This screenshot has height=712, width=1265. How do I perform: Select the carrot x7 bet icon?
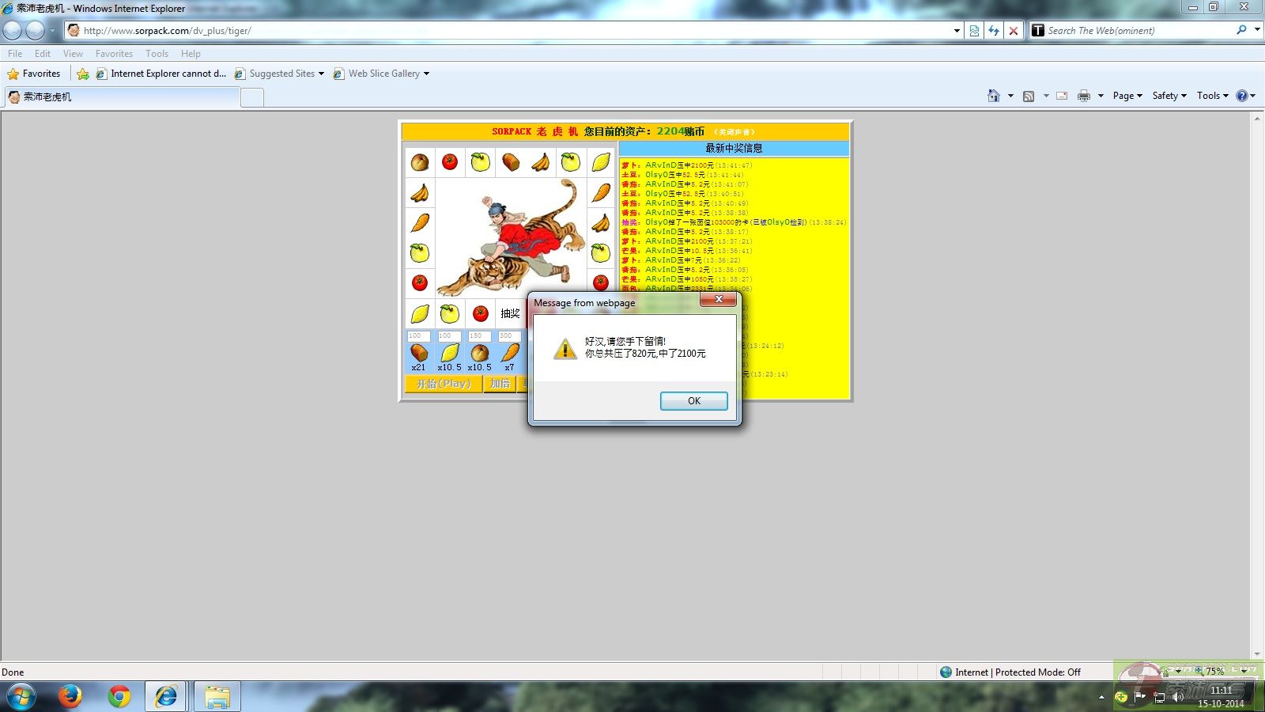(x=510, y=353)
